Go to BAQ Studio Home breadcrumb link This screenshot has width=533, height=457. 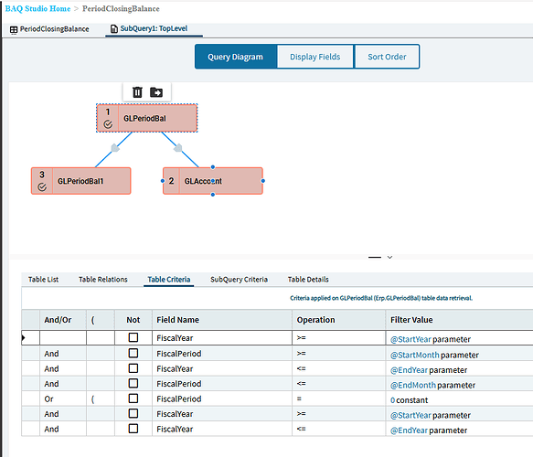pyautogui.click(x=37, y=8)
